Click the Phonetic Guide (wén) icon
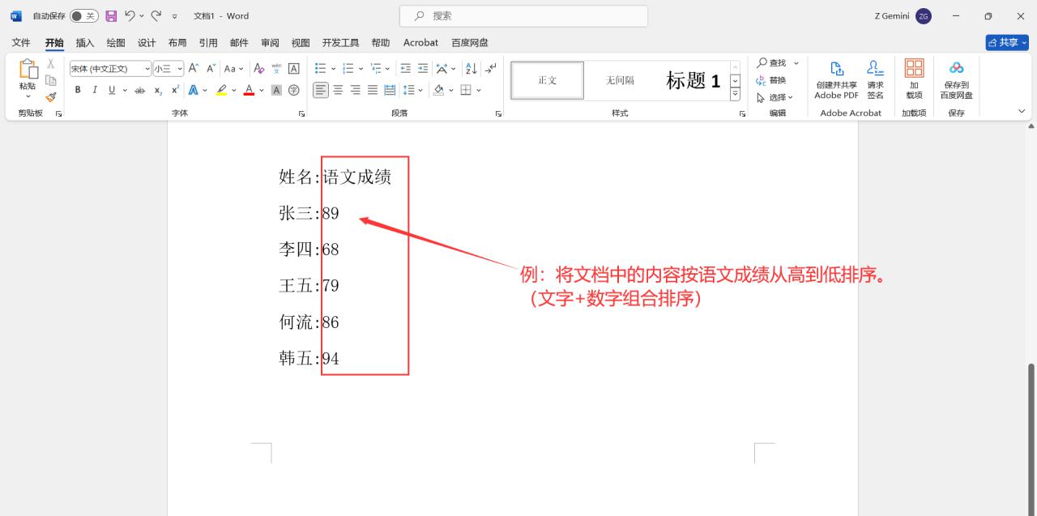 (276, 69)
